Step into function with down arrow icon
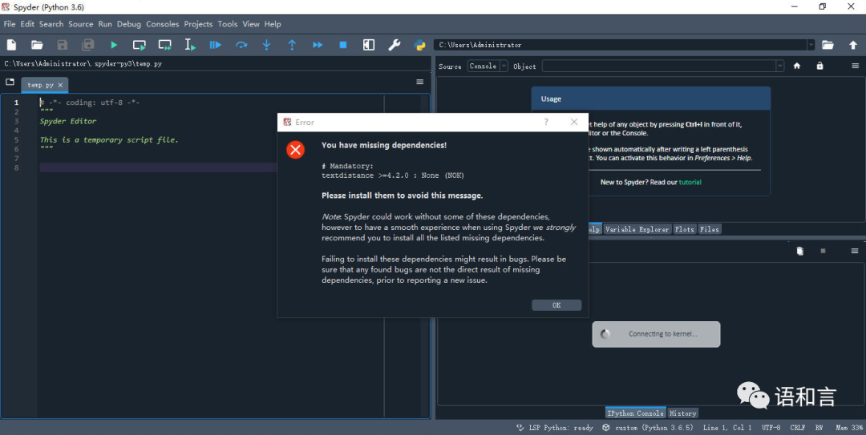The width and height of the screenshot is (866, 435). pyautogui.click(x=267, y=45)
